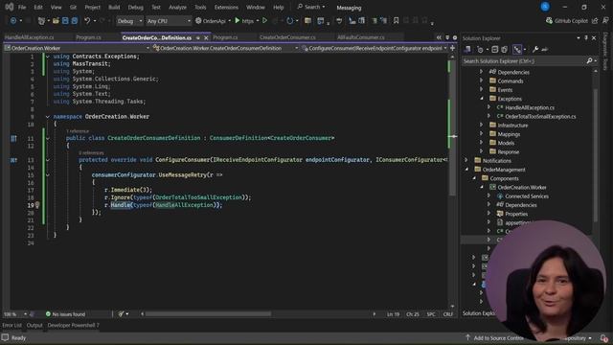Switch to AllFaultsConsumer.cs tab
The width and height of the screenshot is (613, 345).
[361, 37]
